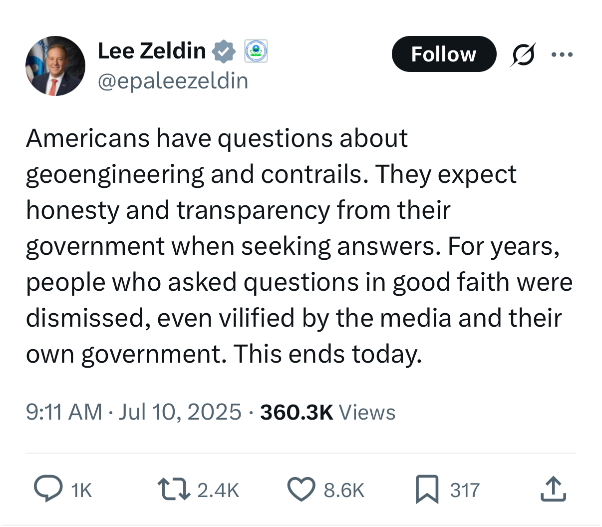Click the EPA affiliation badge icon
This screenshot has height=527, width=602.
click(x=256, y=51)
